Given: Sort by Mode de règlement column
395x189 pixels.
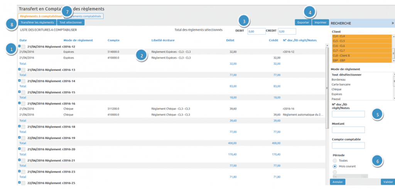Looking at the screenshot, I should pyautogui.click(x=78, y=40).
